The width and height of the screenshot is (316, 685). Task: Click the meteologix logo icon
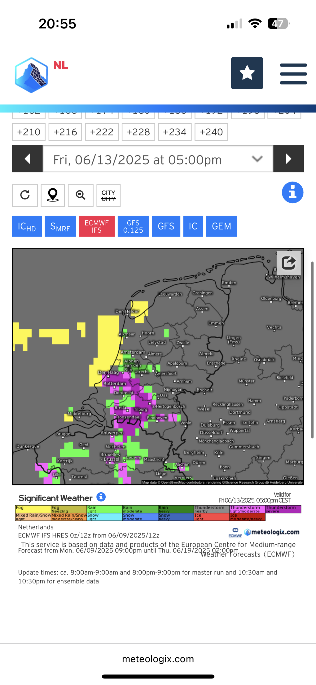tap(31, 75)
